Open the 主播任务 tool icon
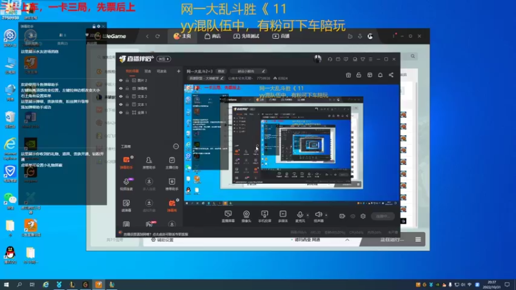 pos(172,163)
